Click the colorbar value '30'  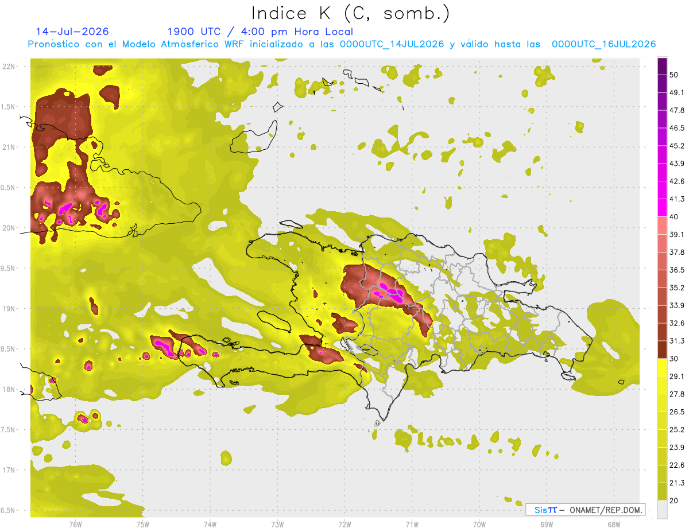(x=675, y=359)
